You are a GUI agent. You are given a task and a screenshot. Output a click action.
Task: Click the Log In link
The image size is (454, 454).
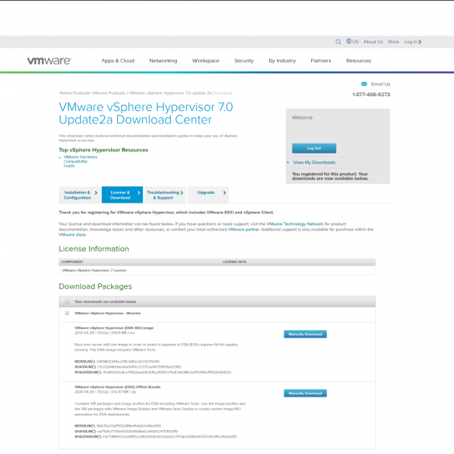pyautogui.click(x=413, y=42)
